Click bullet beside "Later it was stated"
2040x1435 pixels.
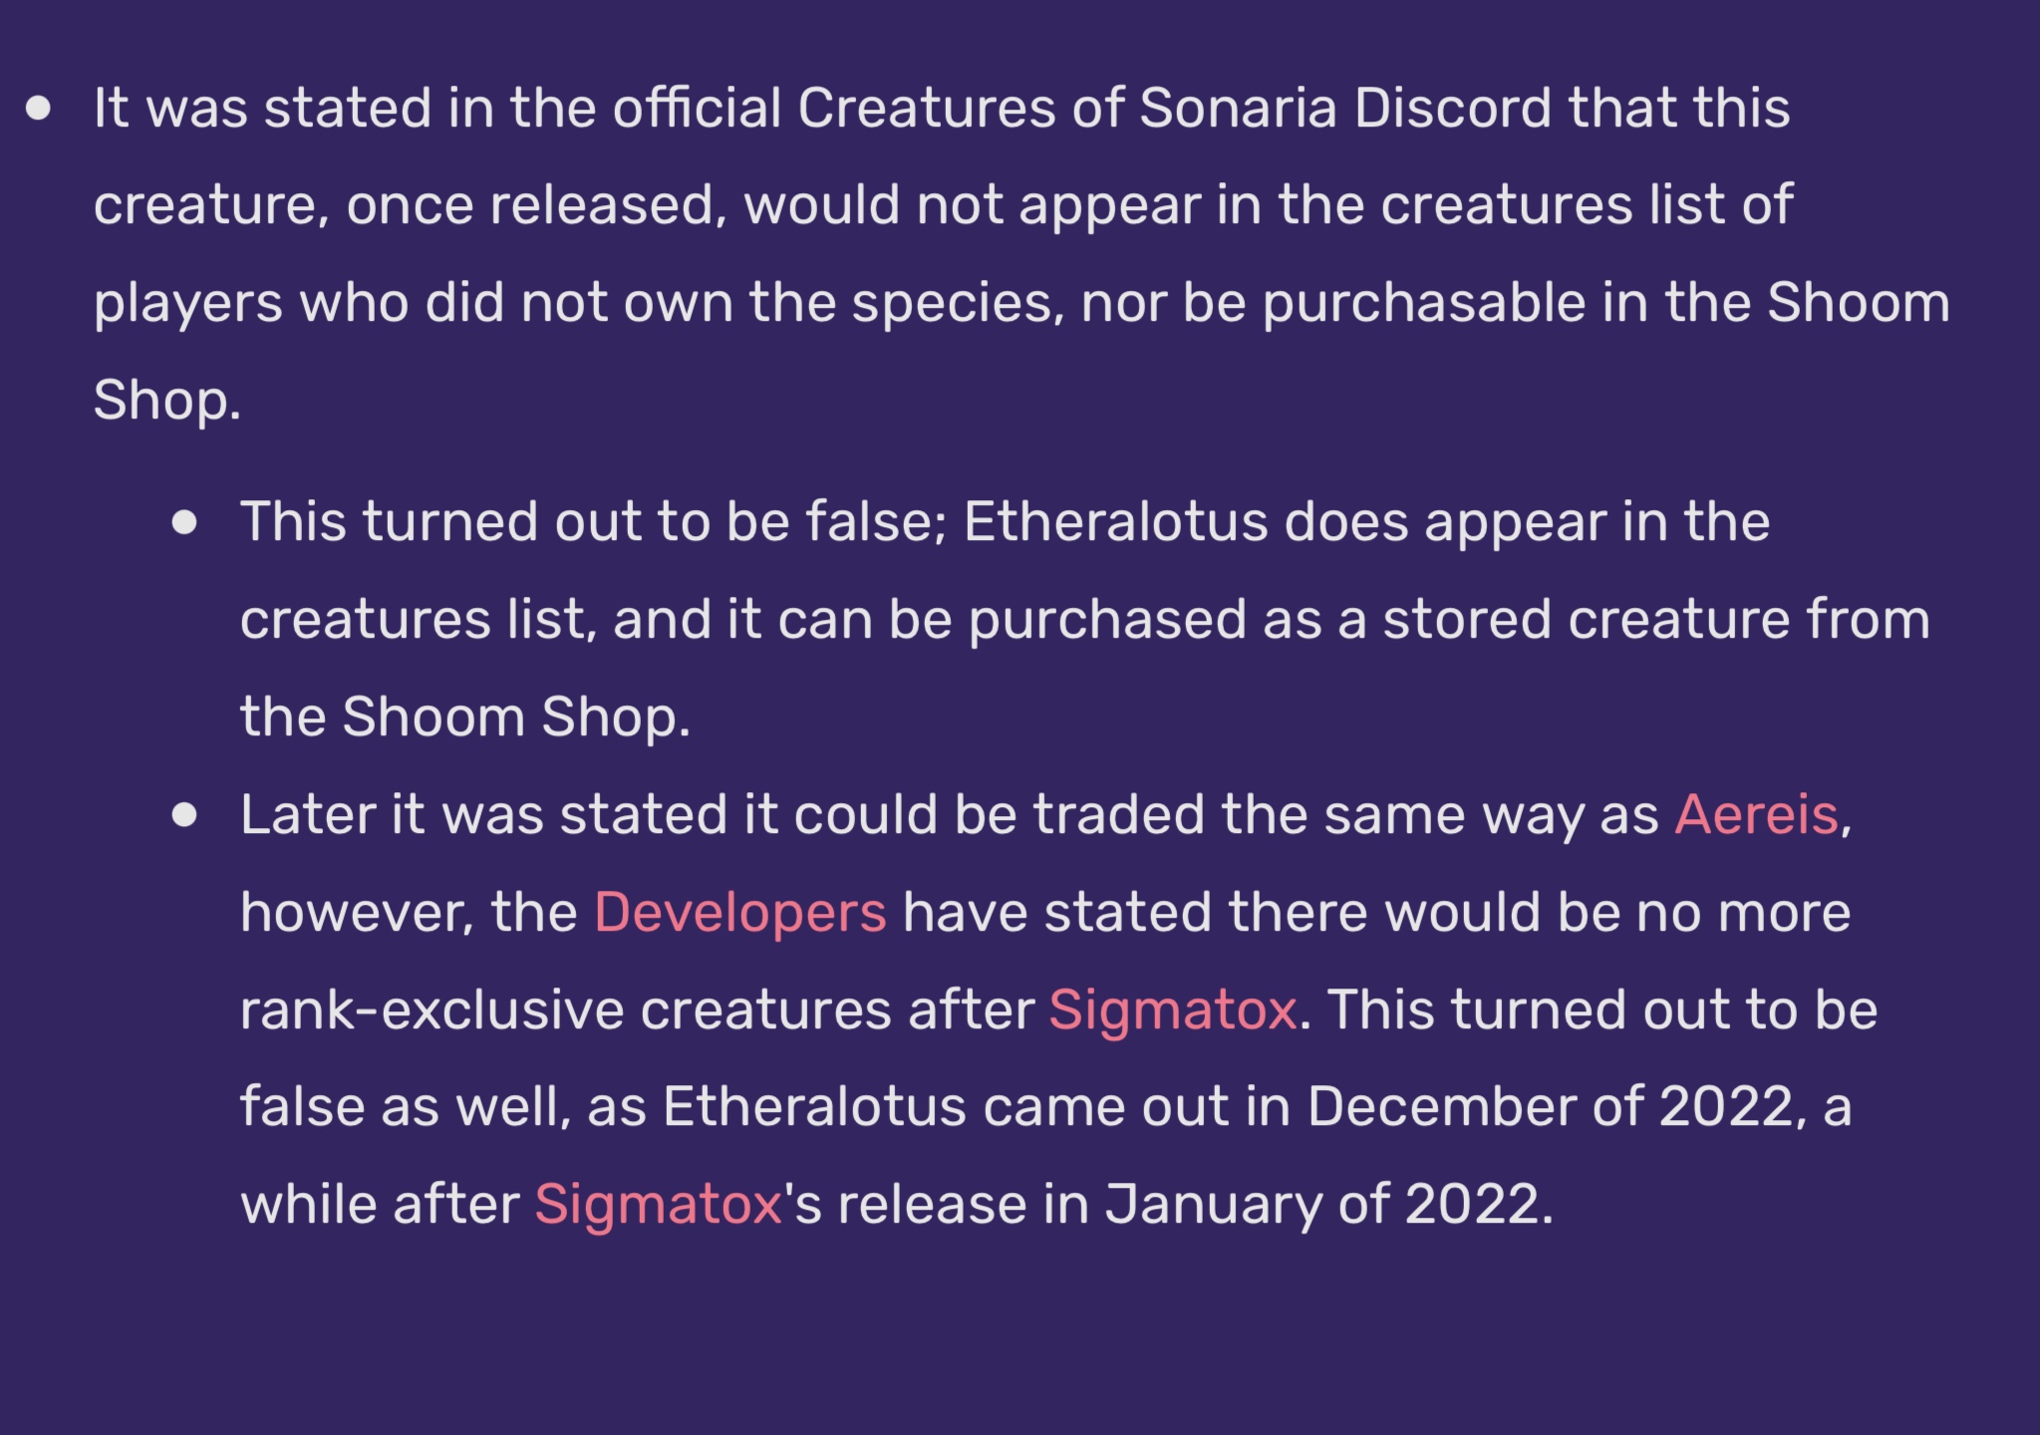184,815
